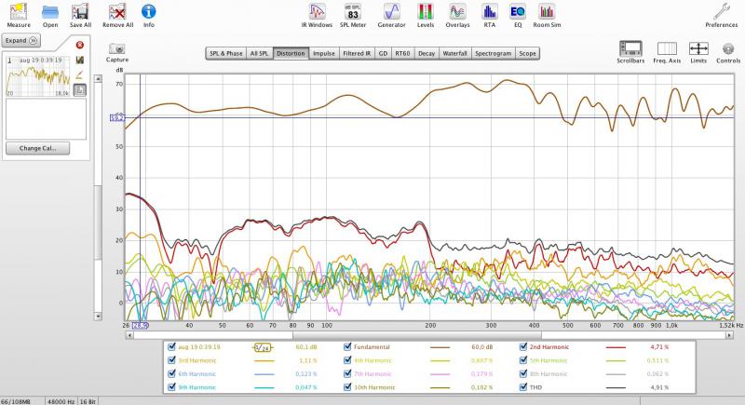Viewport: 745px width, 405px height.
Task: Click the vertical scrollbar down arrow
Action: [x=98, y=316]
